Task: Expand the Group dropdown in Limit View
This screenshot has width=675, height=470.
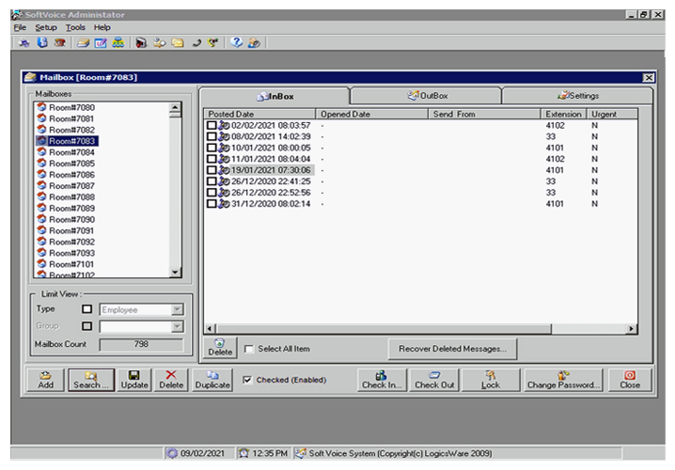Action: click(x=177, y=326)
